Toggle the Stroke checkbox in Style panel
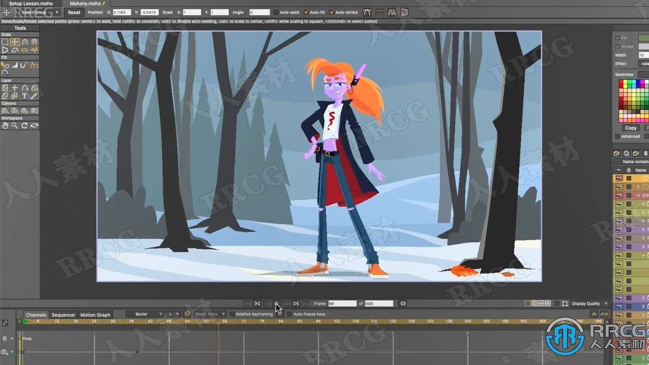 tap(617, 47)
